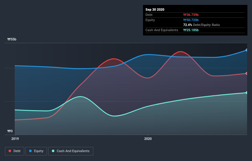The image size is (252, 161).
Task: Click the ₩0 y-axis label
Action: pyautogui.click(x=10, y=131)
